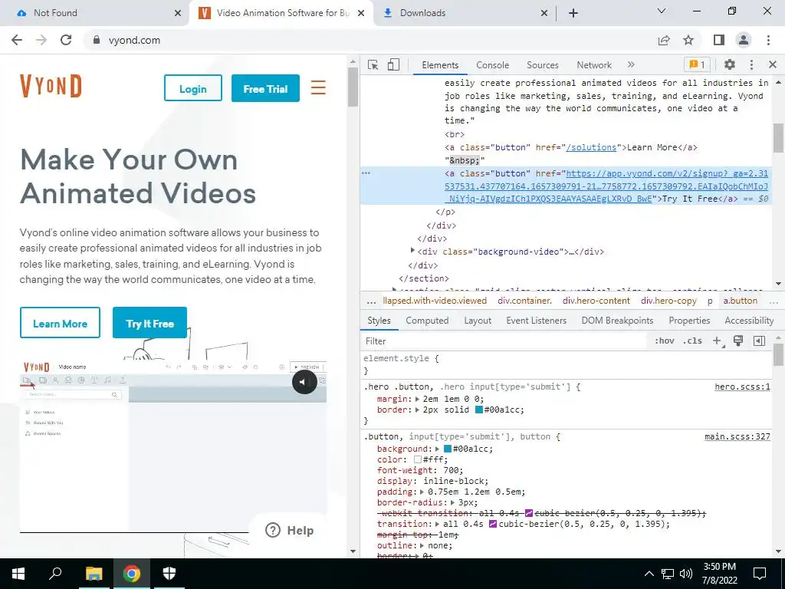Open File Explorer from the taskbar
Screen dimensions: 785x589
pyautogui.click(x=94, y=574)
